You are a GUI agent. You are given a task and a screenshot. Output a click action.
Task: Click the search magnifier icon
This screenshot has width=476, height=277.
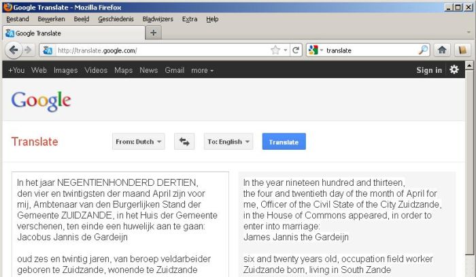[423, 50]
